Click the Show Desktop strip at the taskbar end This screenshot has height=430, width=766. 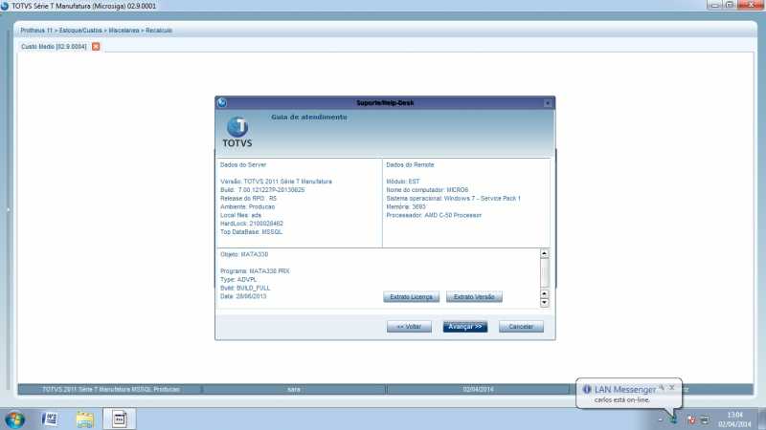click(762, 419)
